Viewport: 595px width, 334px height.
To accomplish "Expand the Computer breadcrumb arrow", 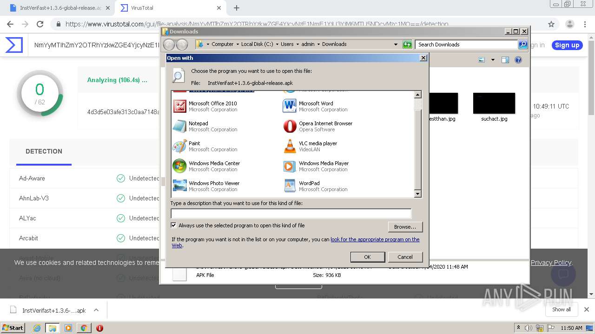I will 238,45.
